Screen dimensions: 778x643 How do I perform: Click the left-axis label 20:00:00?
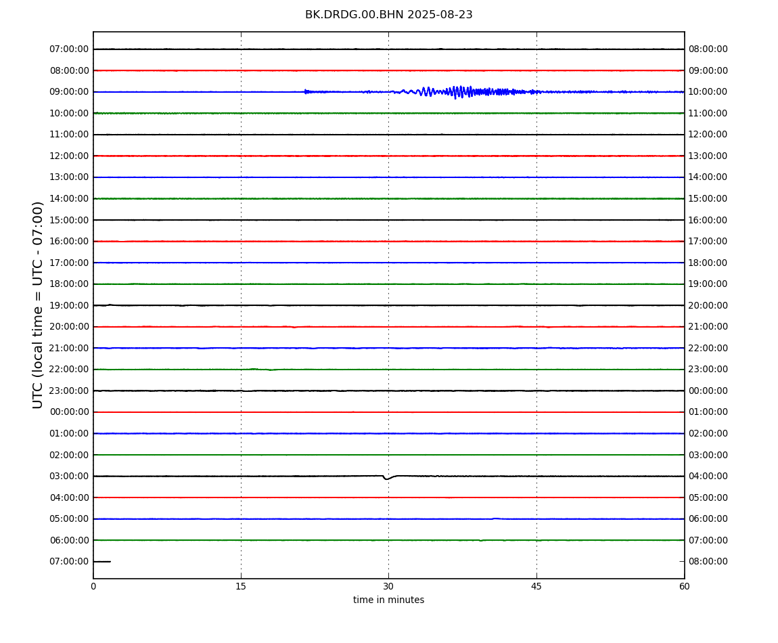pyautogui.click(x=69, y=327)
